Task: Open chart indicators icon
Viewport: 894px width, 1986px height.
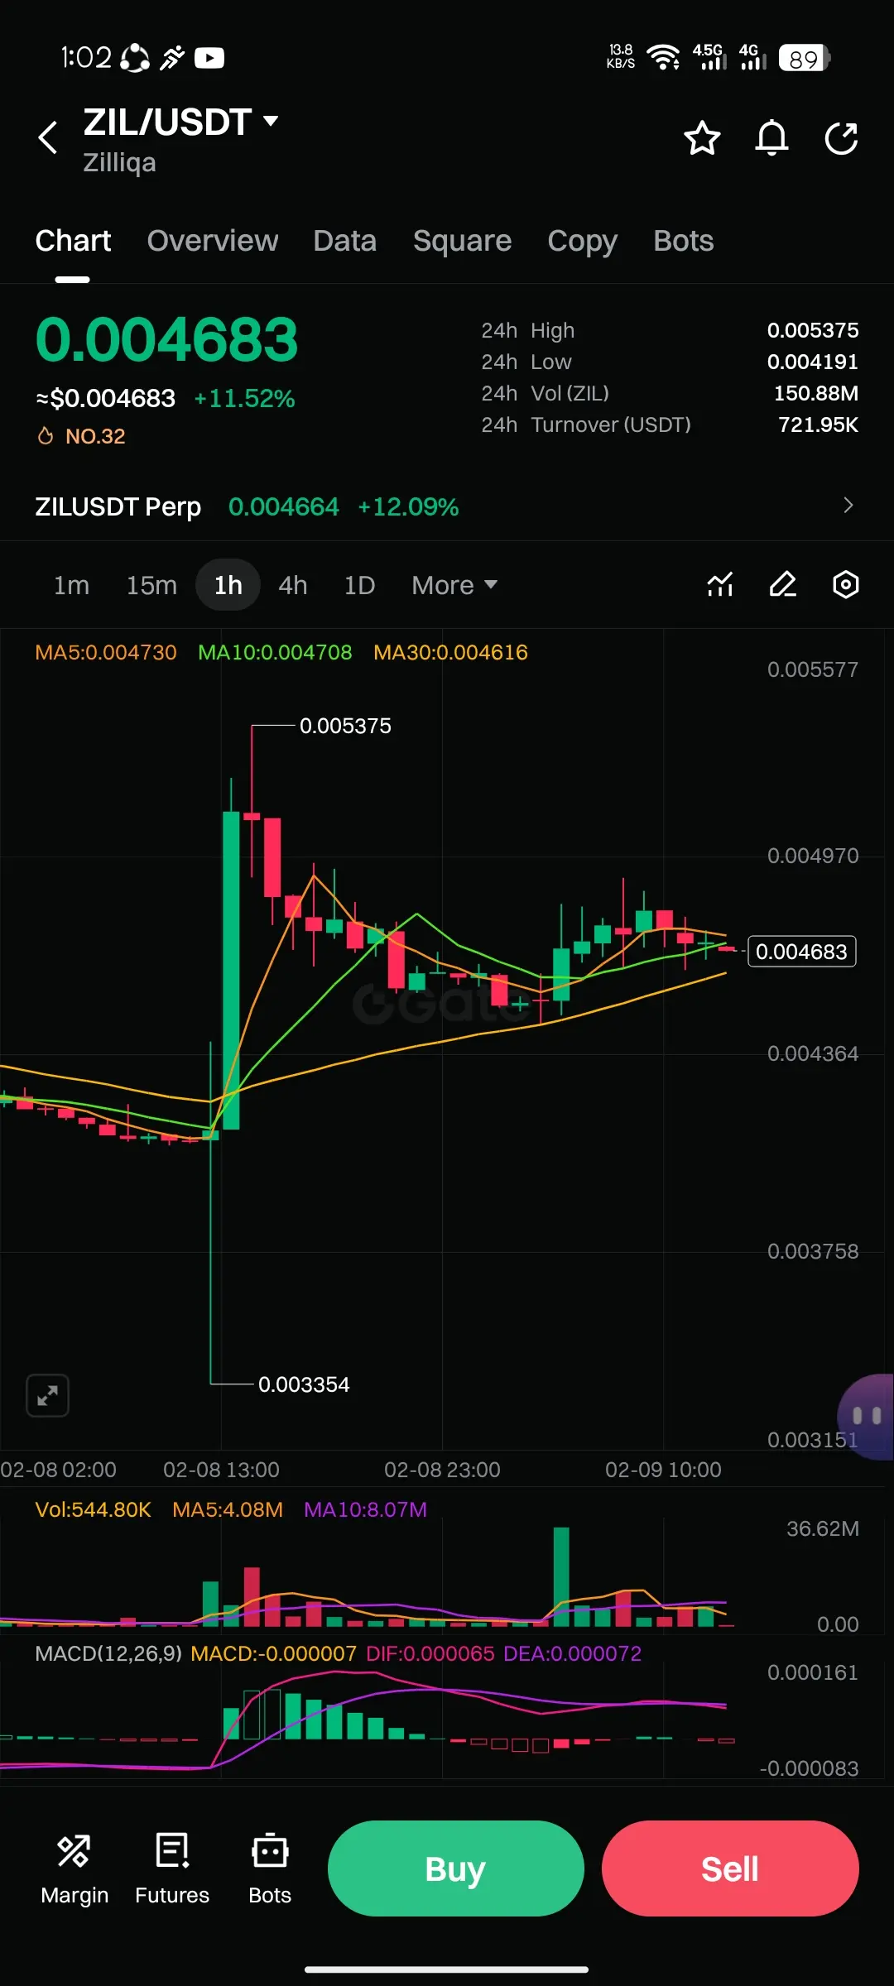Action: point(720,585)
